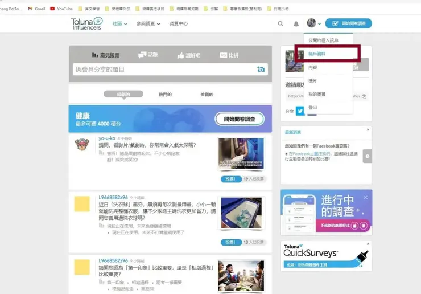421x294 pixels.
Task: Click 投票 button on yo-u-ko post
Action: 231,179
